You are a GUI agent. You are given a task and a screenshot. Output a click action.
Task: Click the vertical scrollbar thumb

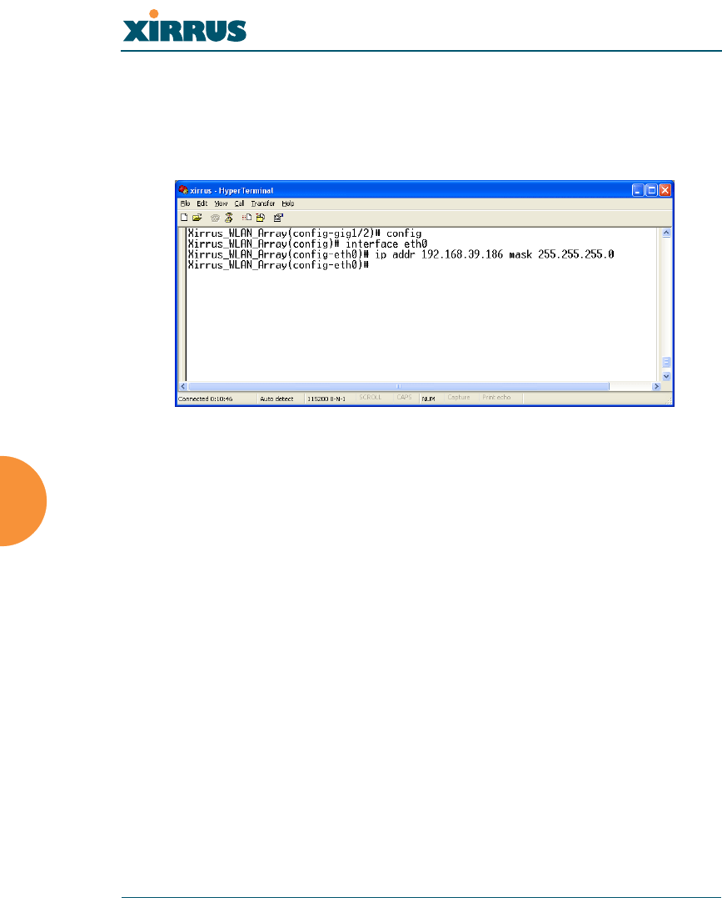(x=666, y=363)
